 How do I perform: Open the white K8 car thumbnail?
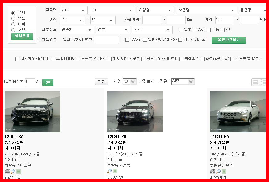pyautogui.click(x=238, y=112)
